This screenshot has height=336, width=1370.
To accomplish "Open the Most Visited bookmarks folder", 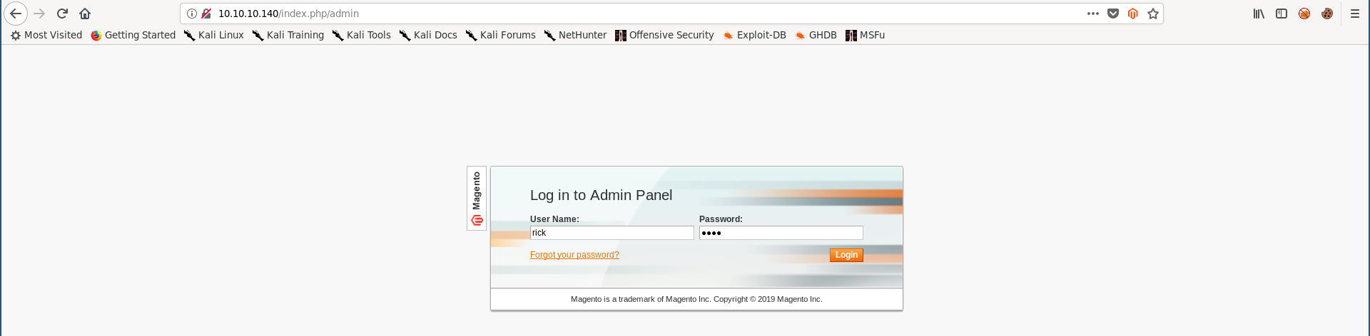I will point(46,35).
